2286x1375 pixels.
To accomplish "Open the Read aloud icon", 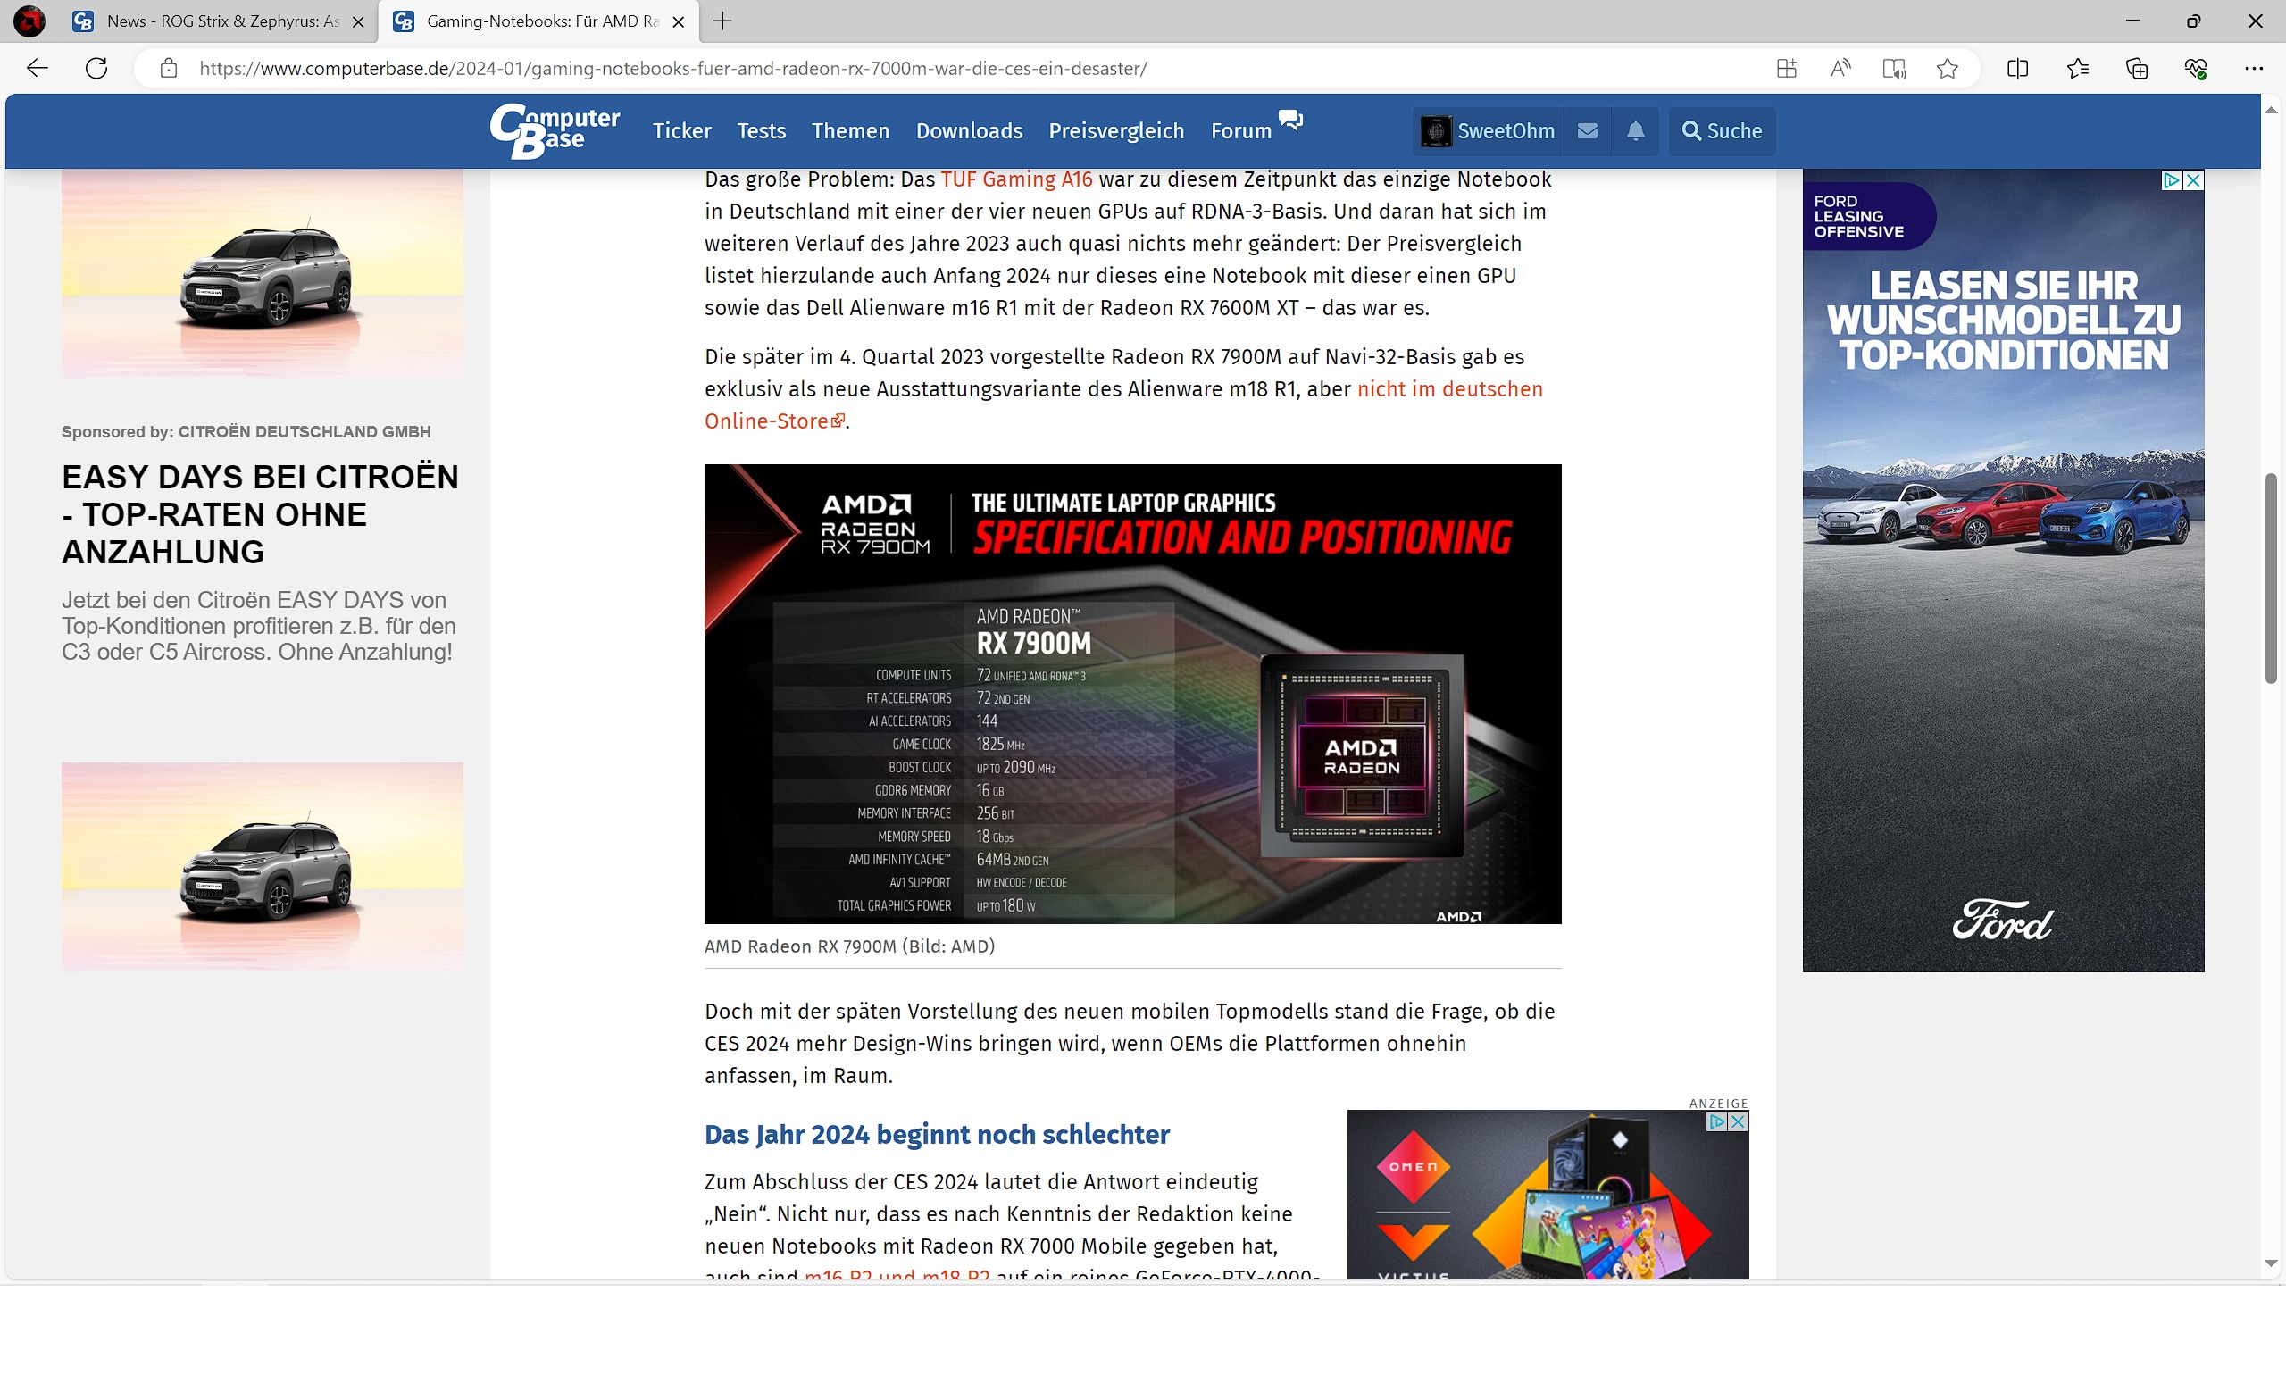I will pyautogui.click(x=1840, y=68).
